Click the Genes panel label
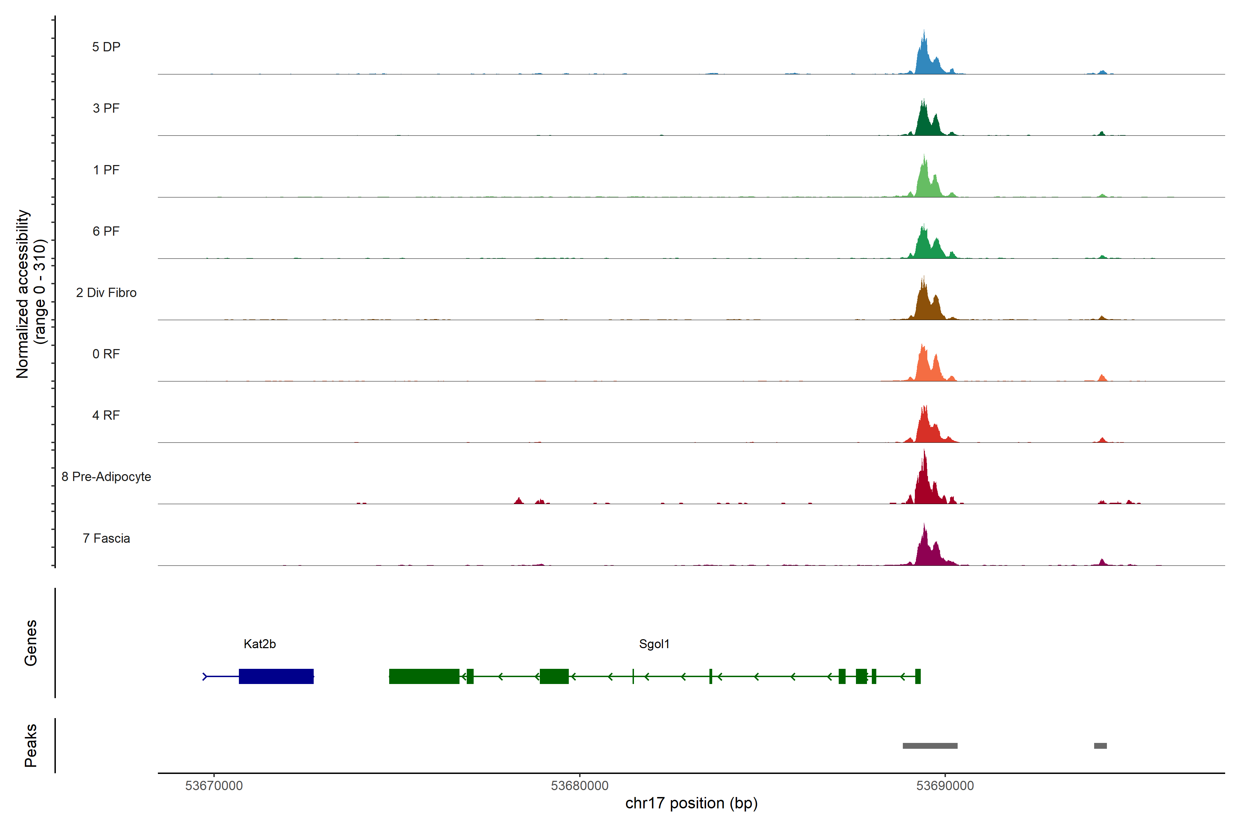1241x827 pixels. click(x=31, y=642)
